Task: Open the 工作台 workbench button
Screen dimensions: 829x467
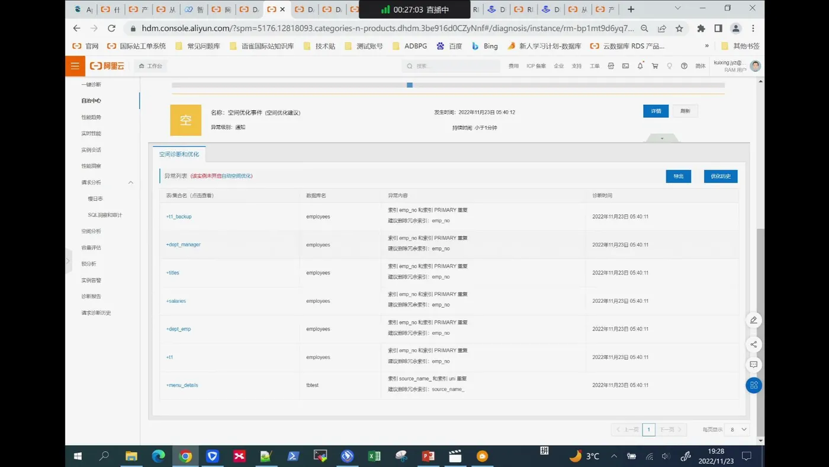Action: tap(150, 66)
